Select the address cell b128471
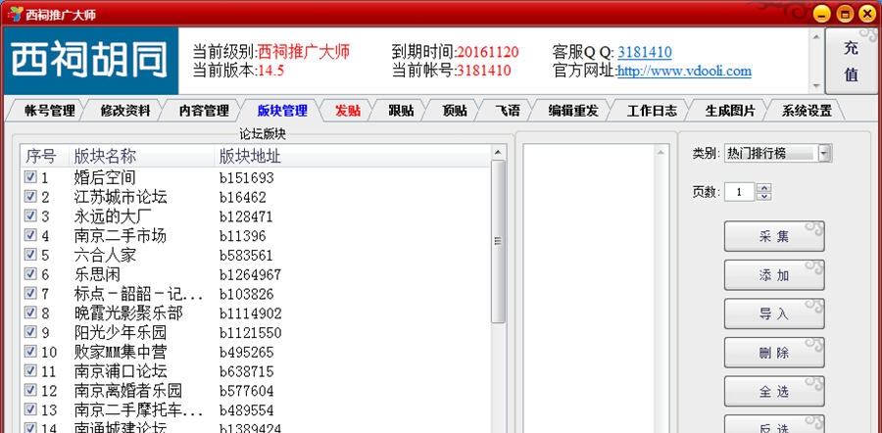This screenshot has height=433, width=882. coord(246,216)
